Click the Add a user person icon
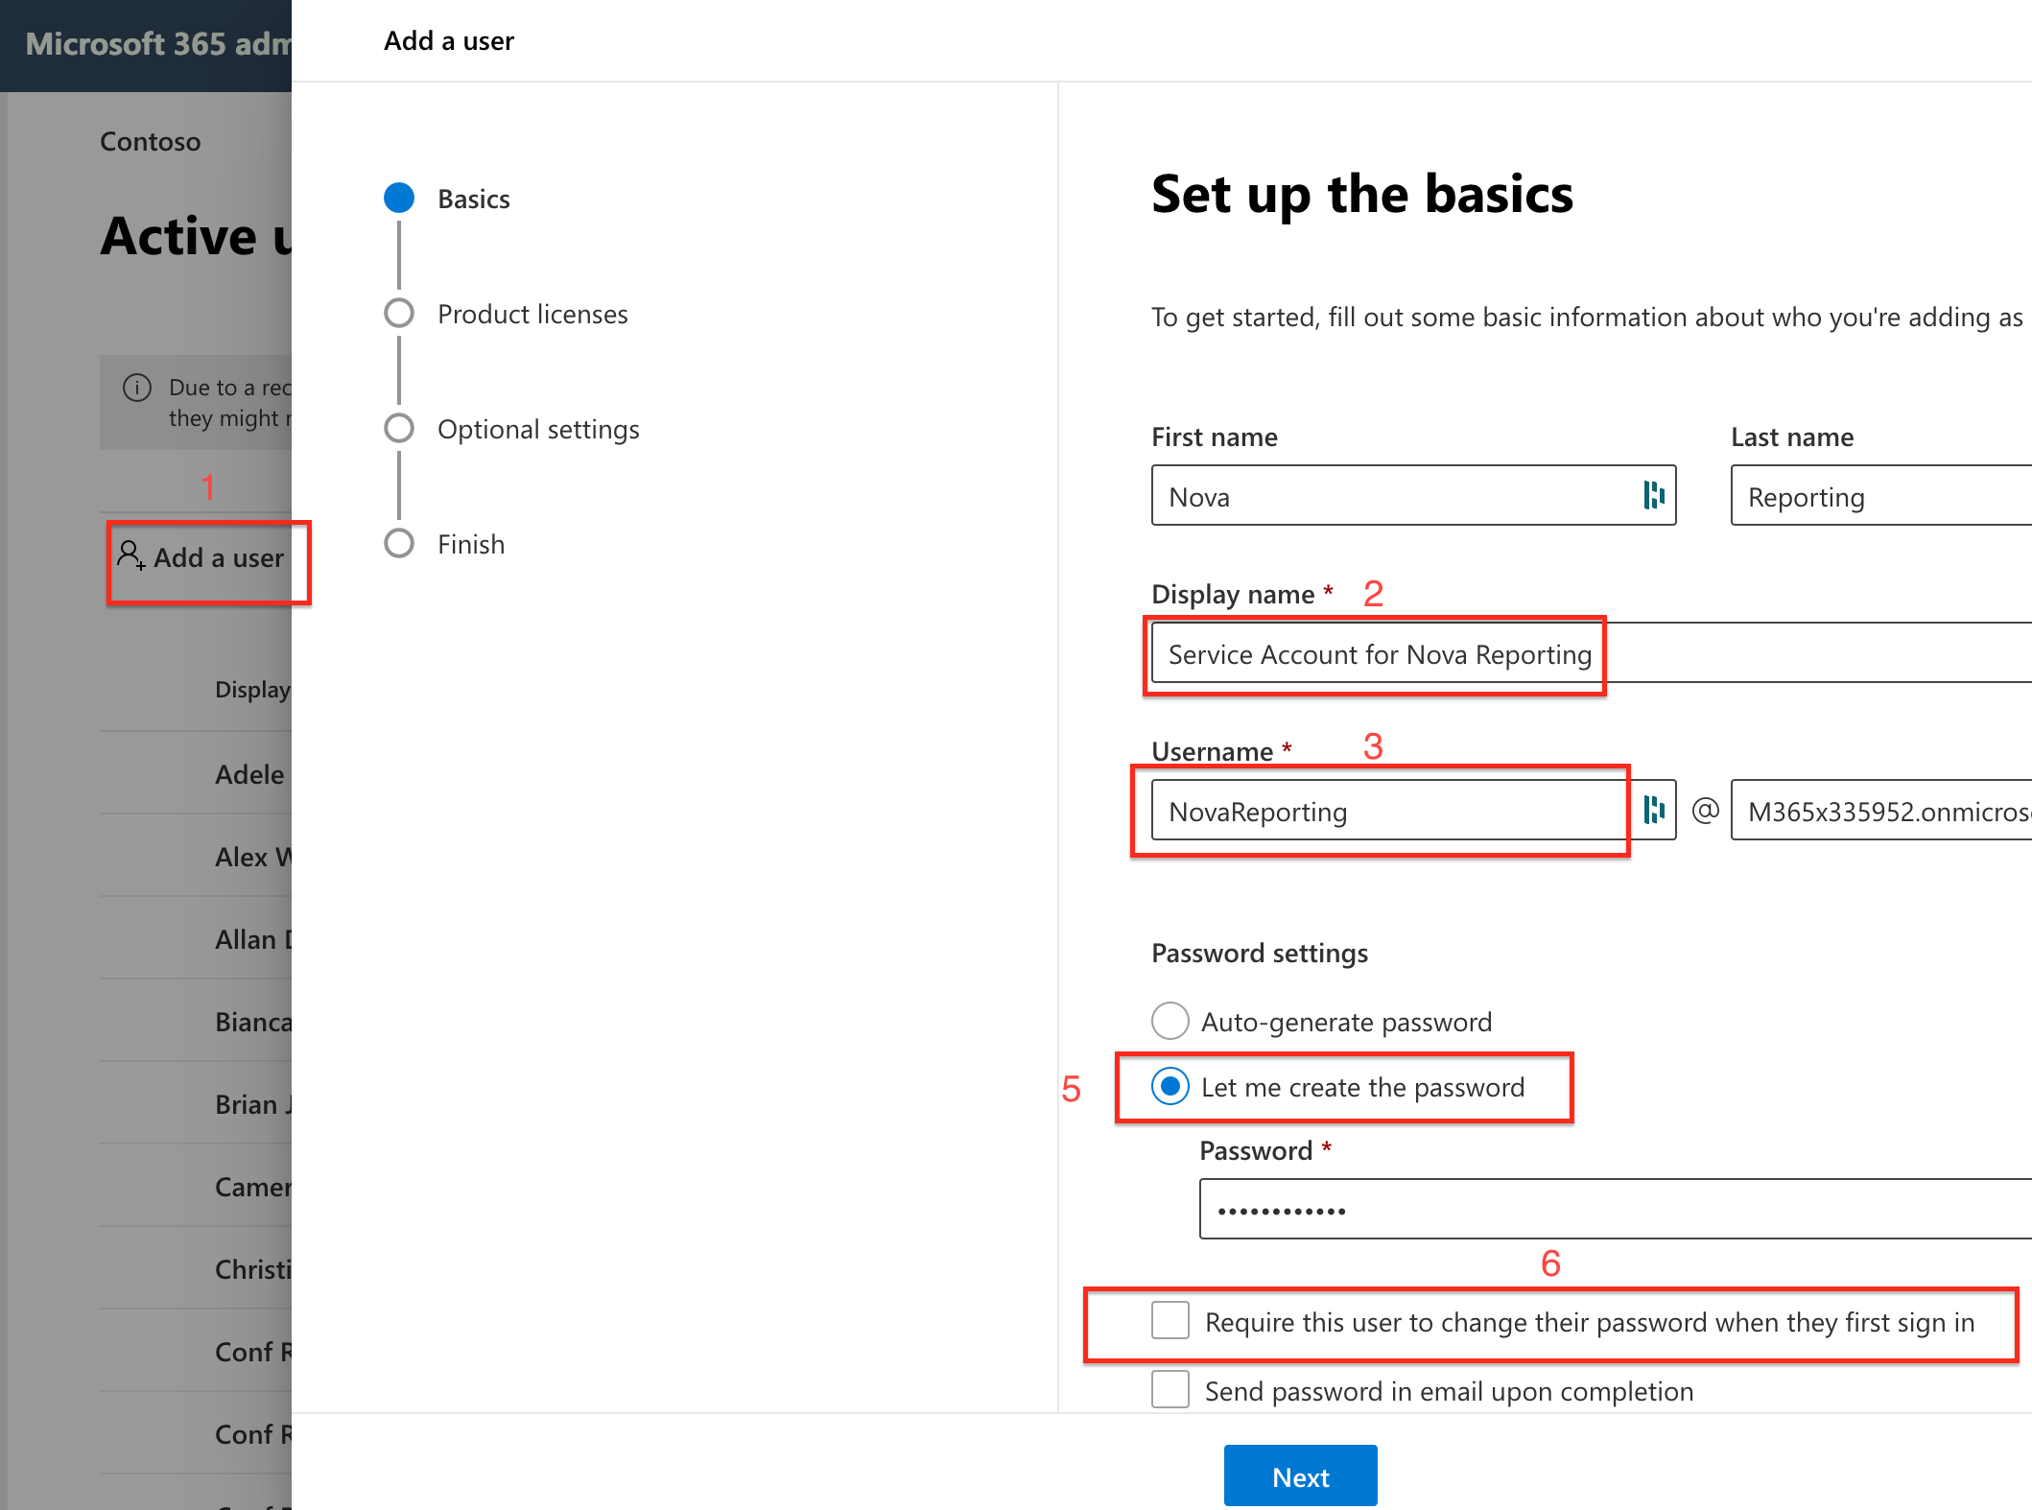This screenshot has width=2032, height=1510. (x=130, y=554)
